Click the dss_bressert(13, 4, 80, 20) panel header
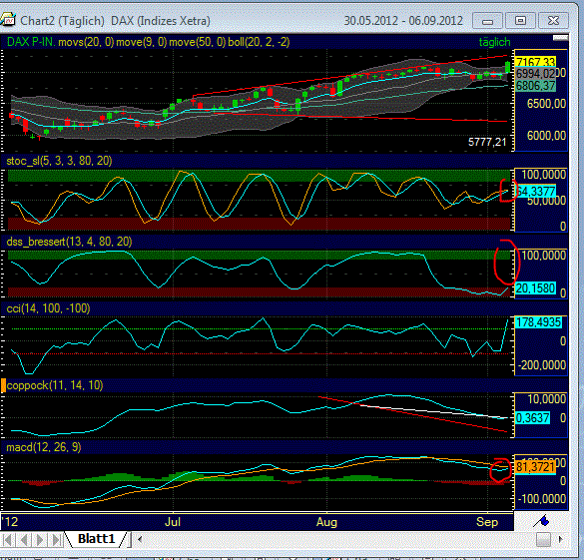Image resolution: width=584 pixels, height=560 pixels. [69, 242]
